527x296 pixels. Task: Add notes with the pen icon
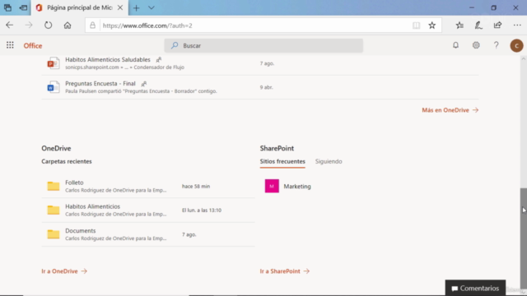(x=478, y=25)
